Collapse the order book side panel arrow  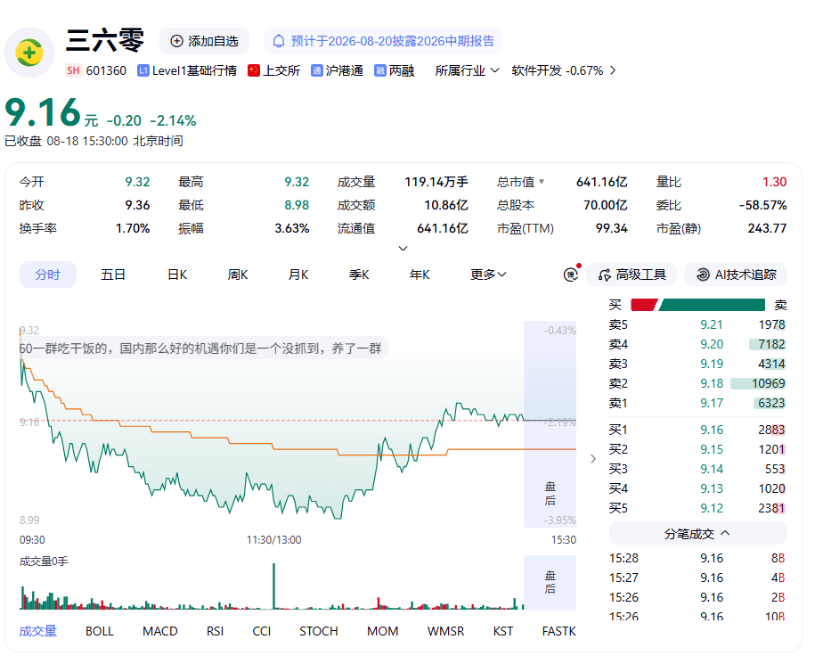click(x=593, y=459)
